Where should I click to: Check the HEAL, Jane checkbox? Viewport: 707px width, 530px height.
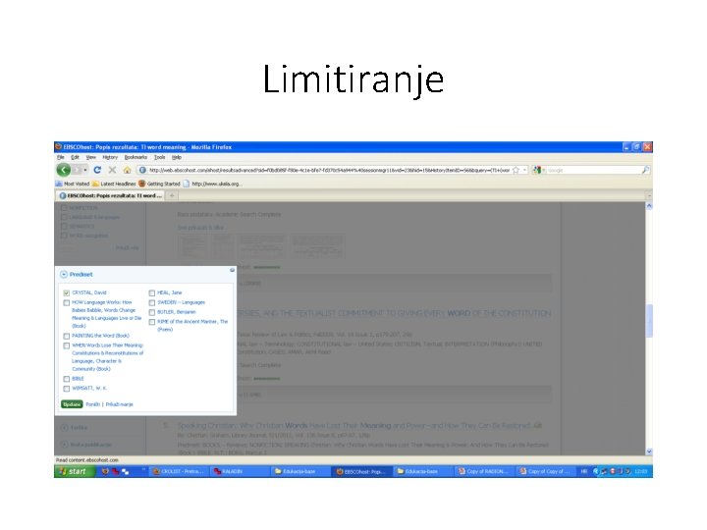152,292
